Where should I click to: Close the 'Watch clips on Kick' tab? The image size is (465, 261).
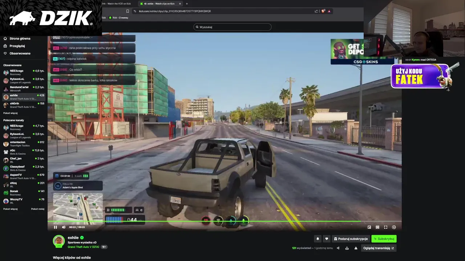coord(180,4)
